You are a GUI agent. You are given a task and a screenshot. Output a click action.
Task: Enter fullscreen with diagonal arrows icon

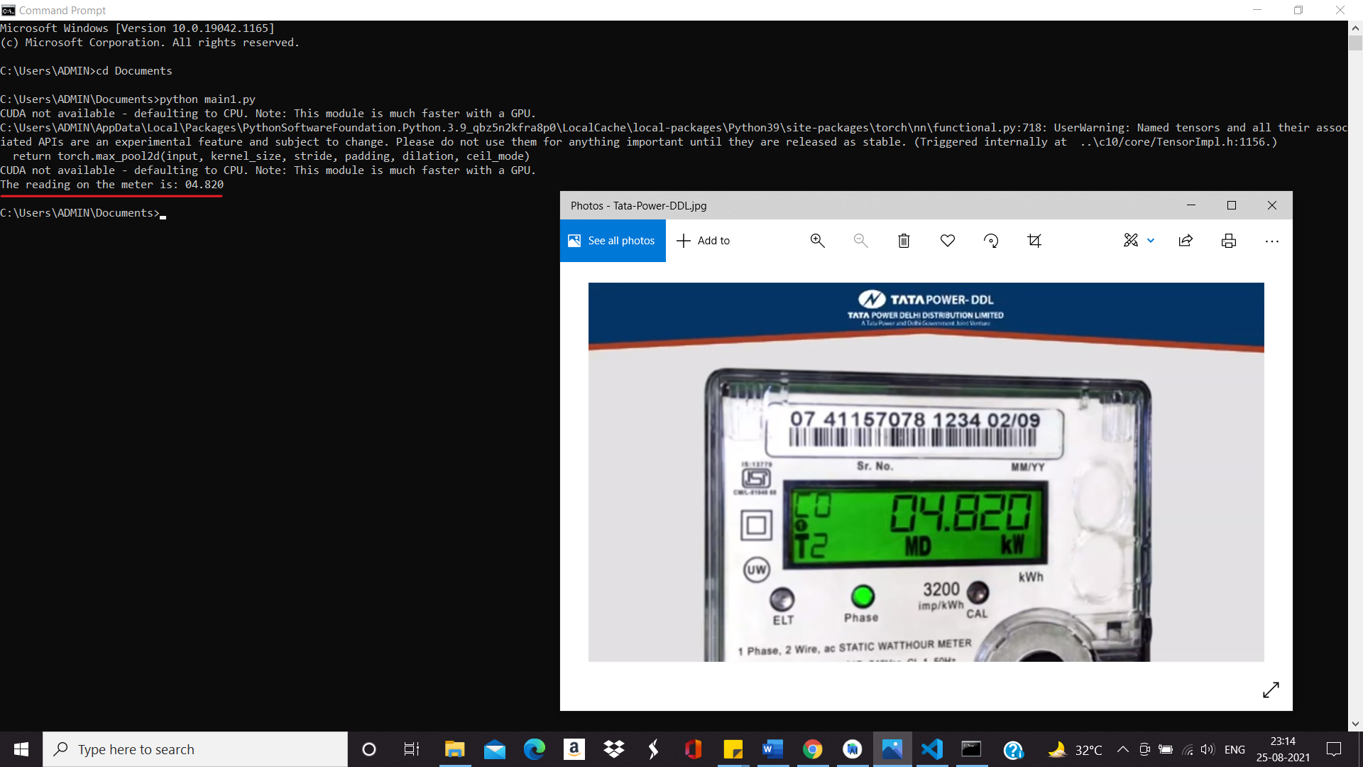pos(1271,690)
